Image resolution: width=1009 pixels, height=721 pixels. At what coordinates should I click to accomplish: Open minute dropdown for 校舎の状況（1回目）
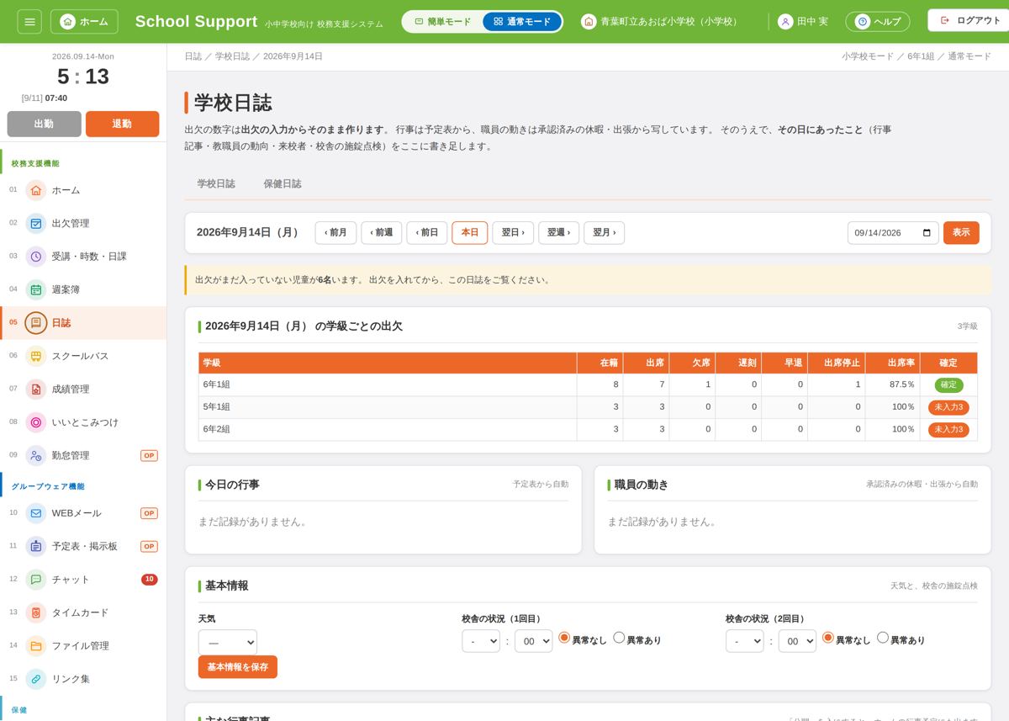[534, 641]
